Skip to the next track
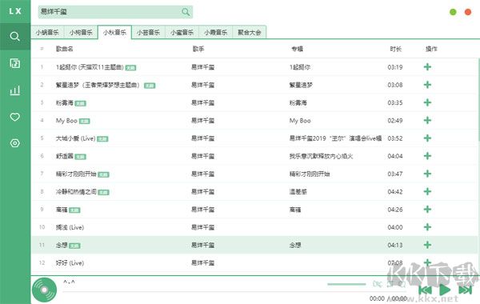The image size is (480, 304). pos(465,290)
